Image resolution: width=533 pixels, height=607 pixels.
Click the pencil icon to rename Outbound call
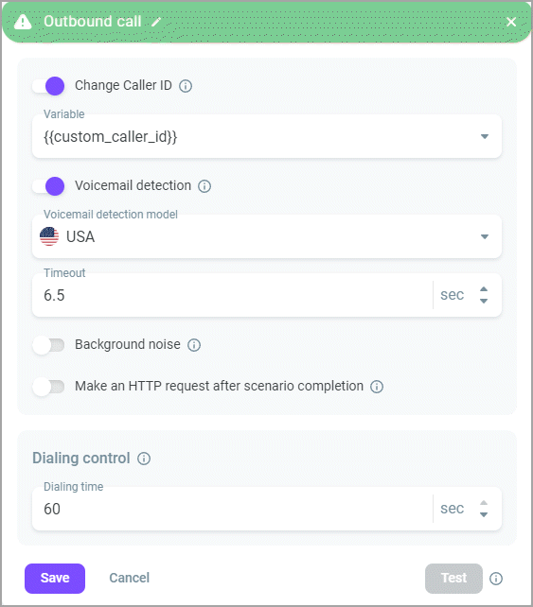pyautogui.click(x=156, y=22)
